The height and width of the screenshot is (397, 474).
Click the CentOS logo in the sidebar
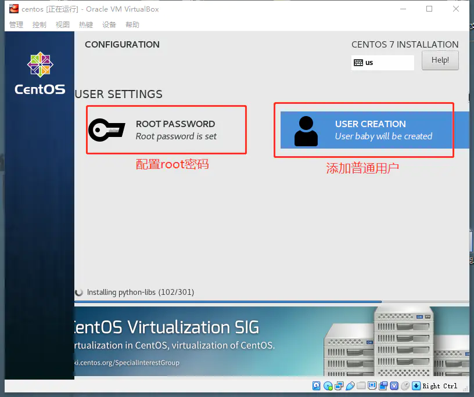pyautogui.click(x=40, y=73)
